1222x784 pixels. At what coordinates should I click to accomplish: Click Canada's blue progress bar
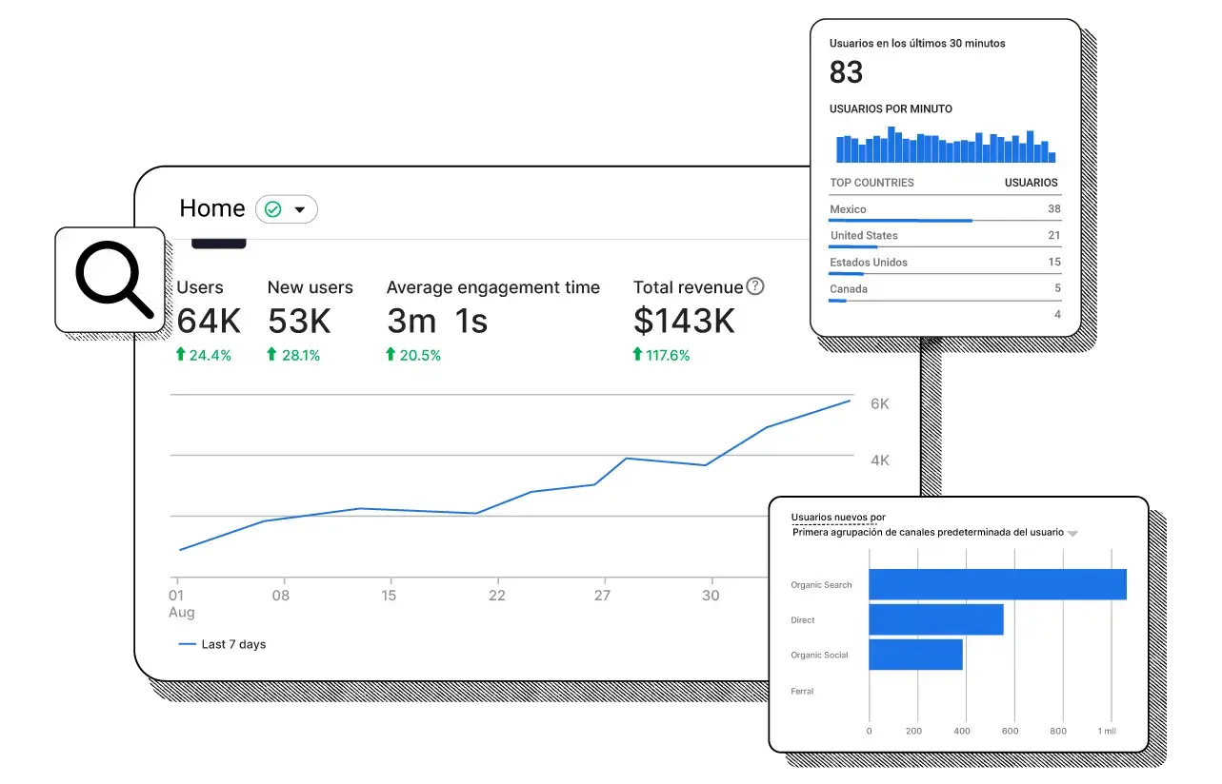[839, 300]
